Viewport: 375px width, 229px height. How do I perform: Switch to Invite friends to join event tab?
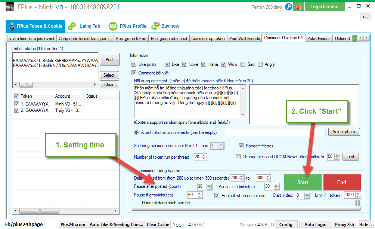pos(32,38)
